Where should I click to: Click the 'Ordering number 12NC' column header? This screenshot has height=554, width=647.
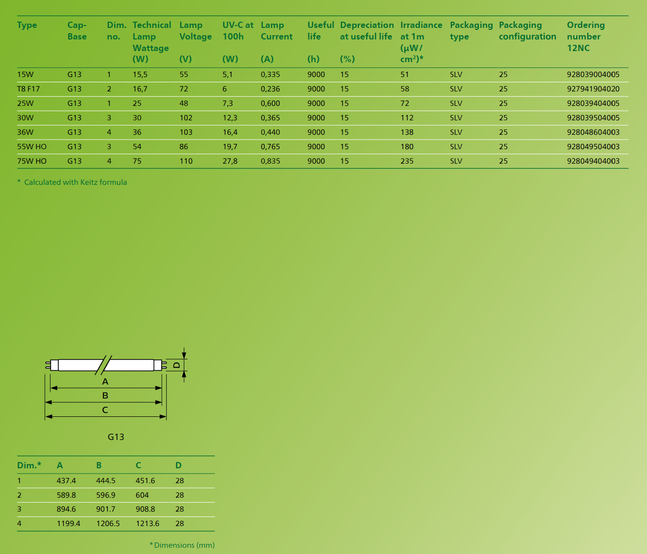(585, 37)
